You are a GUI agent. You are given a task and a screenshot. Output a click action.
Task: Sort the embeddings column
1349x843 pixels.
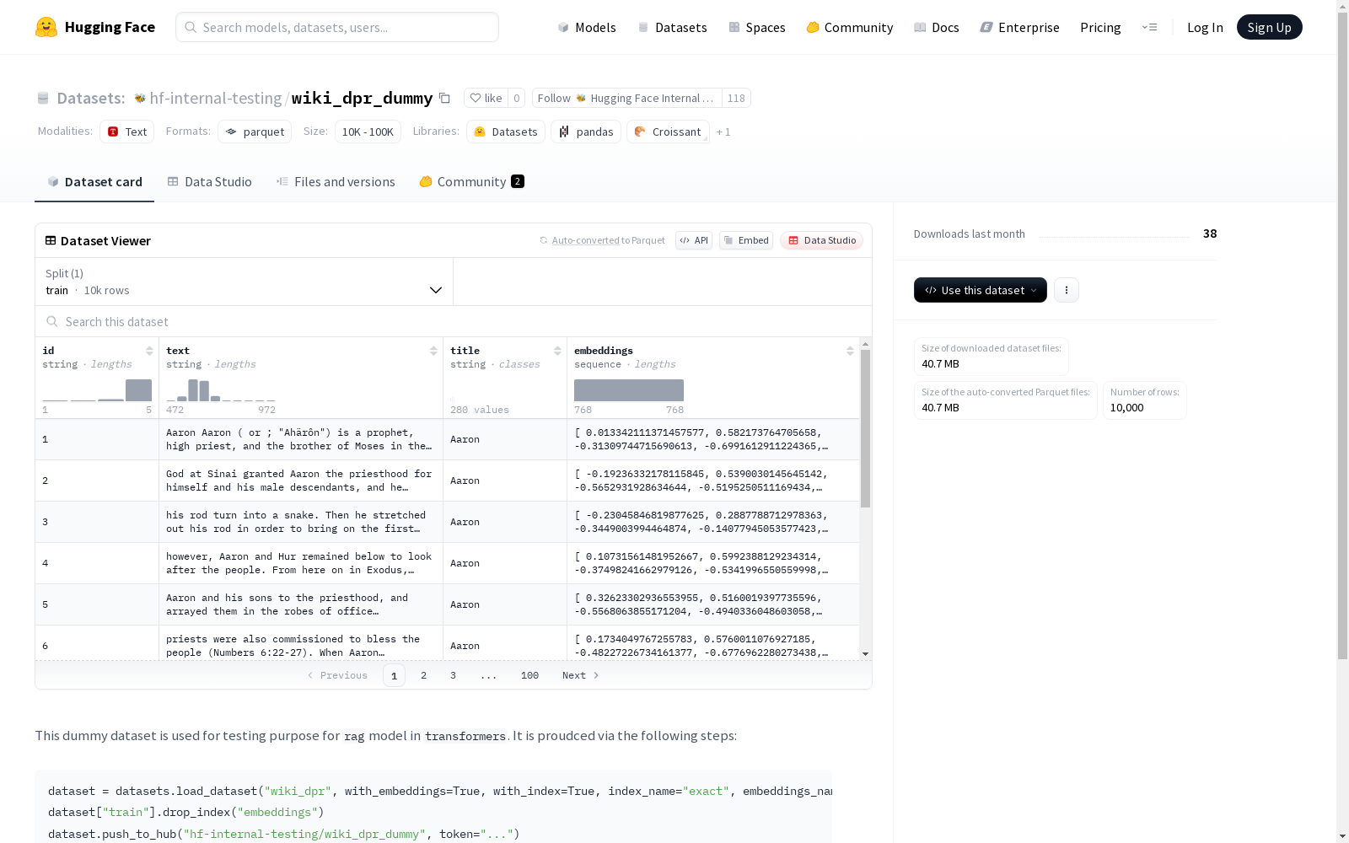[850, 351]
